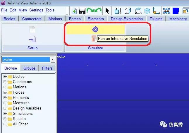Click the Connectors folder icon in tree

pyautogui.click(x=10, y=82)
